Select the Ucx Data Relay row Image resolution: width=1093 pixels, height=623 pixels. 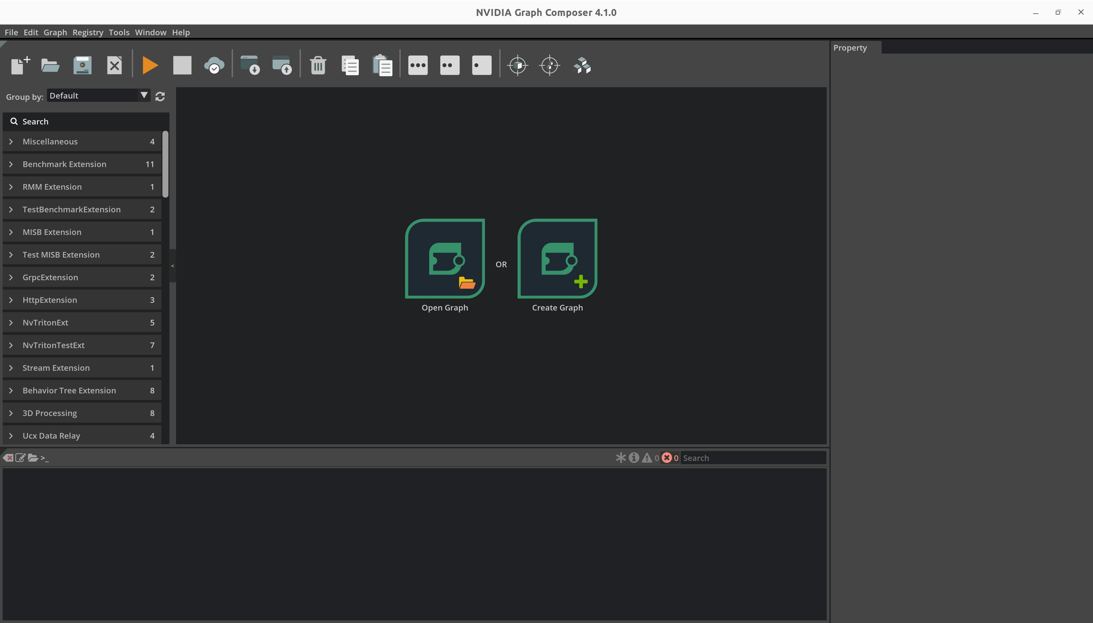pyautogui.click(x=82, y=435)
